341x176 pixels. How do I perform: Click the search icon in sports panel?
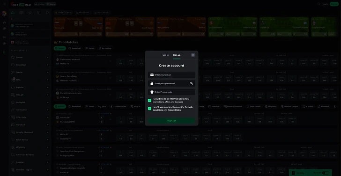(x=47, y=13)
